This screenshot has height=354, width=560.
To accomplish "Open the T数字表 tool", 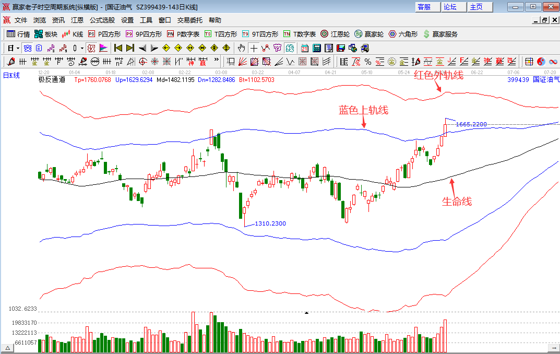I will 300,34.
